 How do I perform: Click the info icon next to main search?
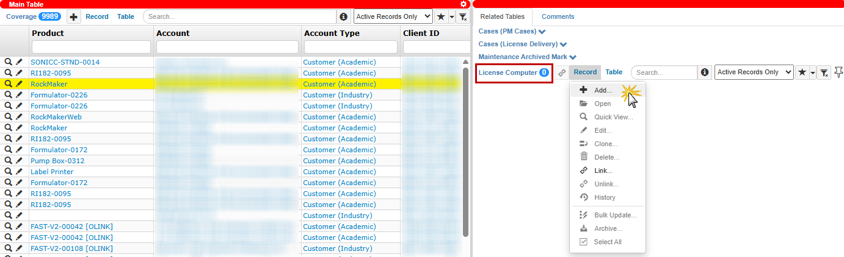tap(344, 17)
